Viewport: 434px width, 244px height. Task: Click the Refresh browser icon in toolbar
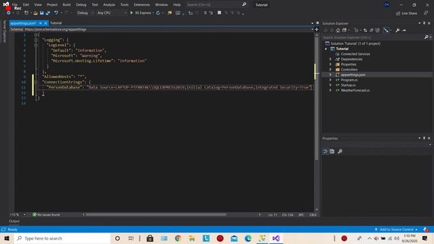pos(158,13)
